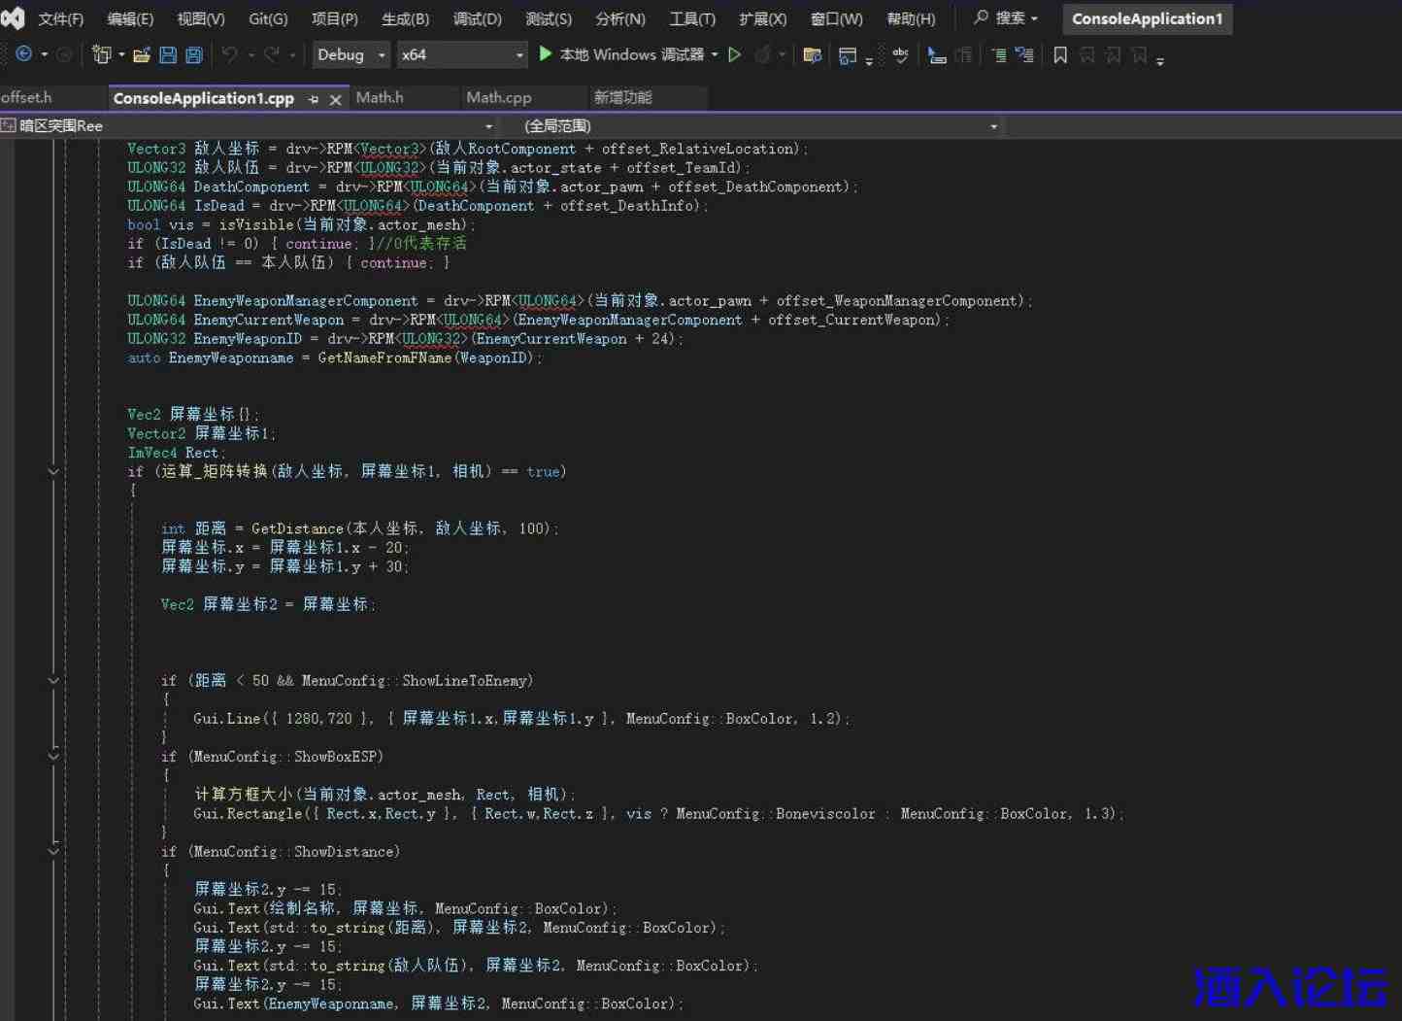Click the New Item toolbar icon
The width and height of the screenshot is (1402, 1021).
coord(101,55)
